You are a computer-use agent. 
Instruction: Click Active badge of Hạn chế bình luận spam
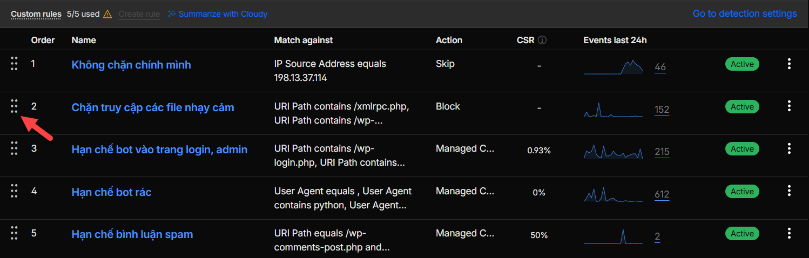pyautogui.click(x=741, y=234)
